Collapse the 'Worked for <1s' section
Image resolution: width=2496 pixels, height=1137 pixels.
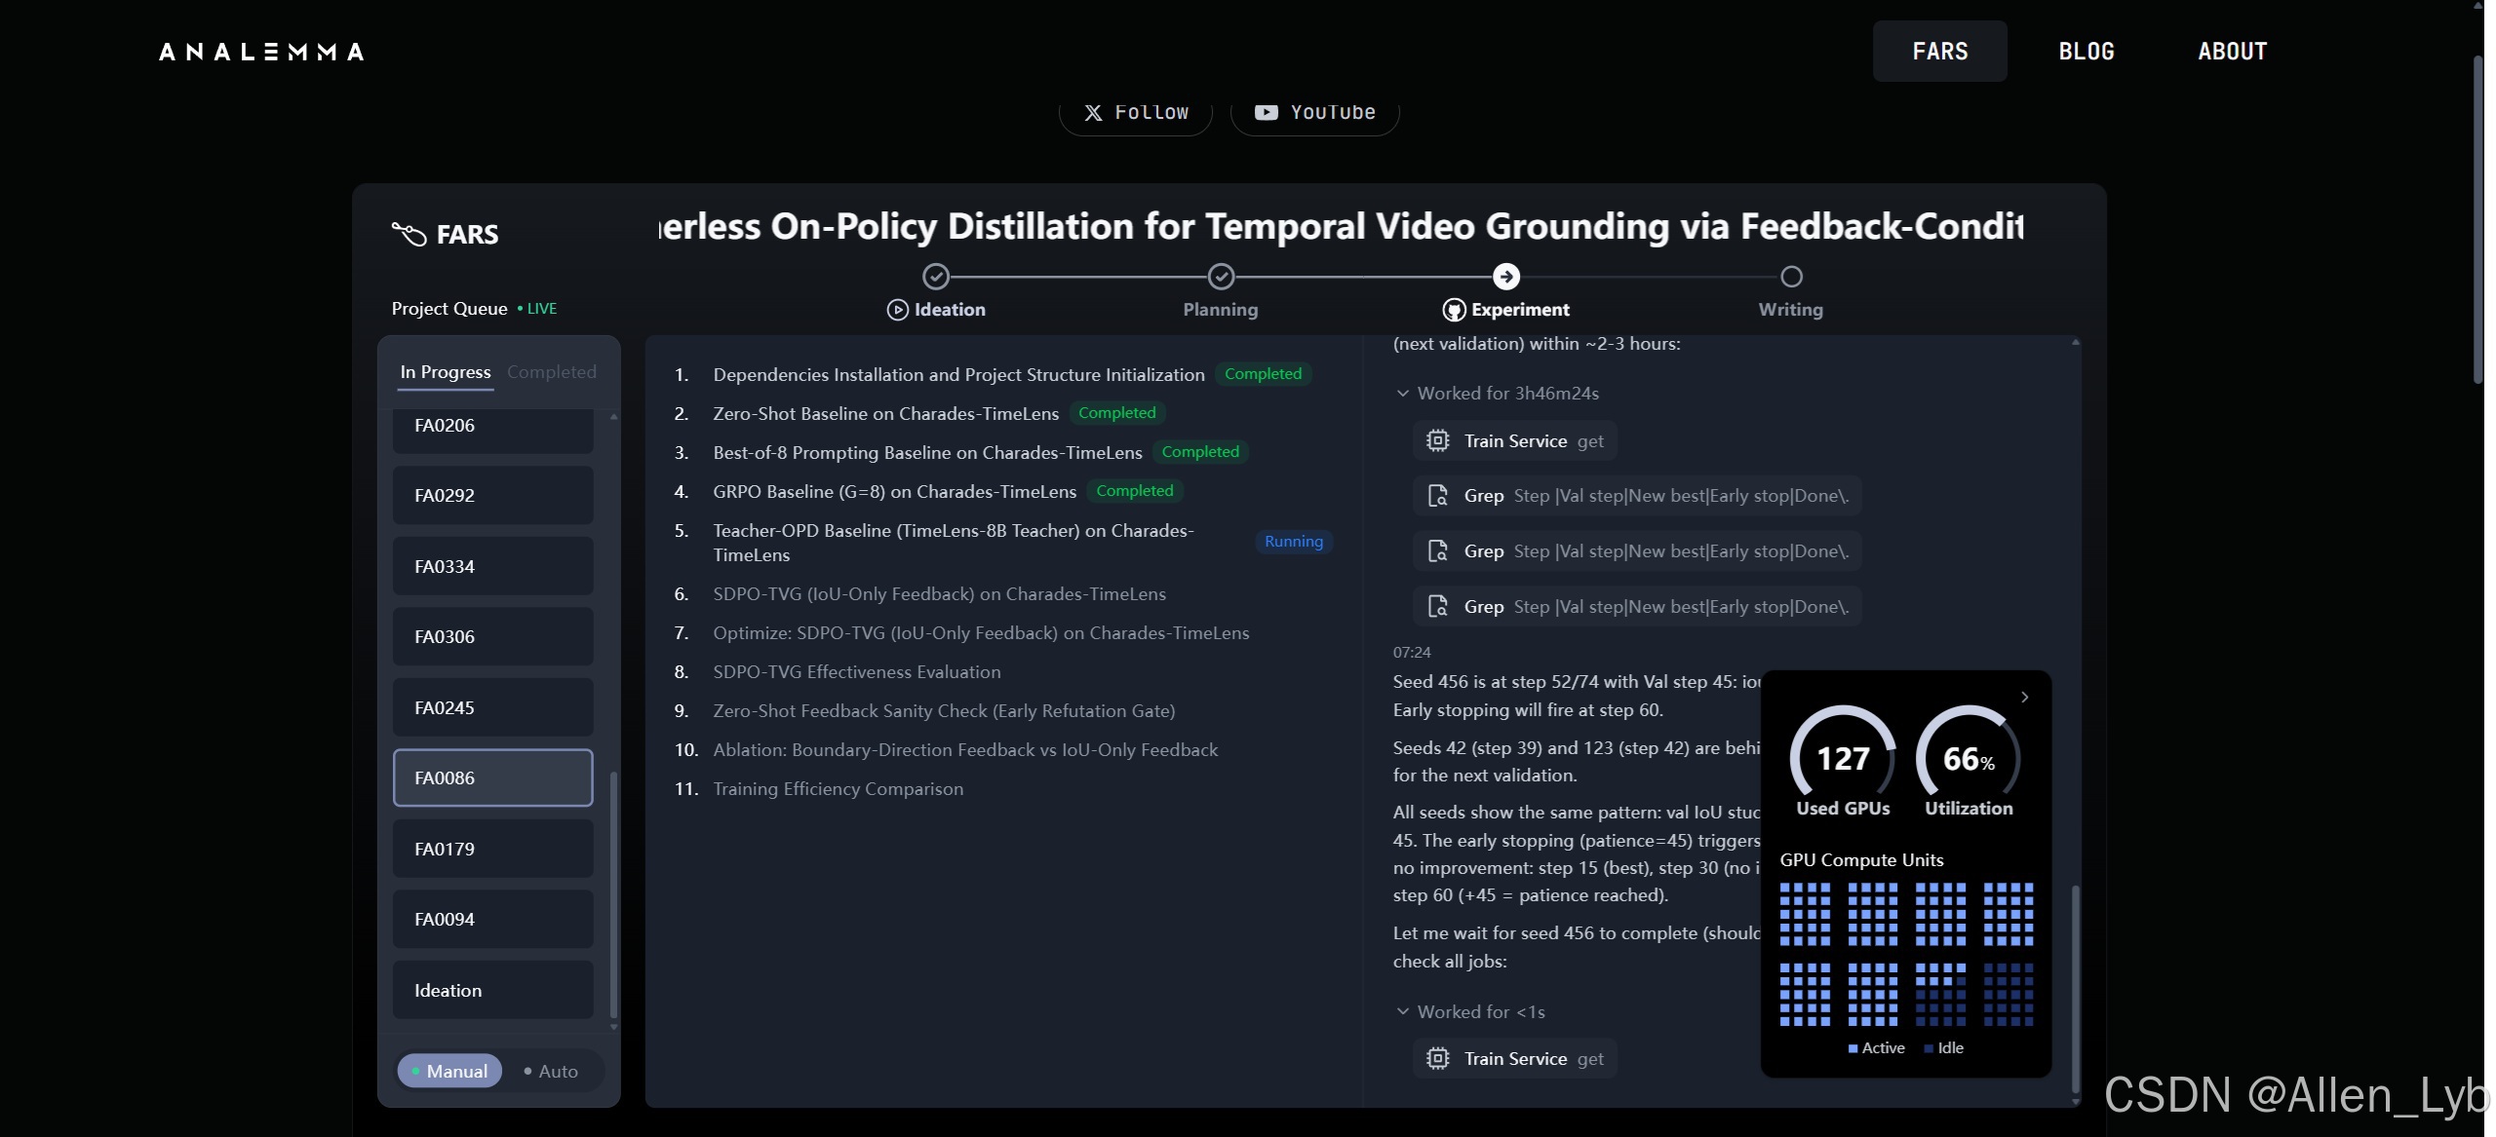tap(1403, 1011)
